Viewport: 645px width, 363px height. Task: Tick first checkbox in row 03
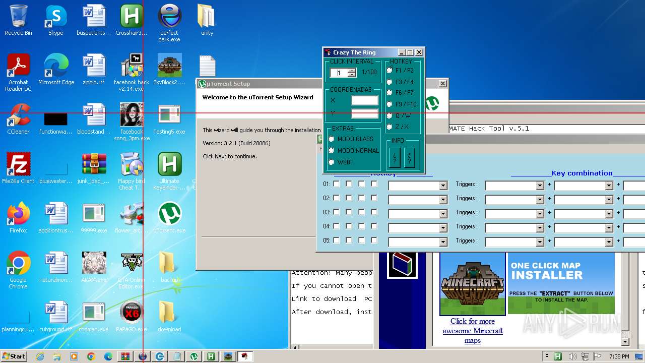[337, 212]
